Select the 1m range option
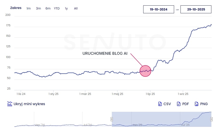The width and height of the screenshot is (217, 132). 29,8
